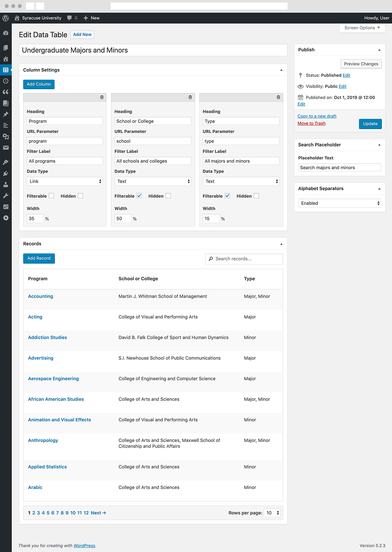The width and height of the screenshot is (392, 552).
Task: Open Data Type dropdown for the Type column
Action: point(241,181)
